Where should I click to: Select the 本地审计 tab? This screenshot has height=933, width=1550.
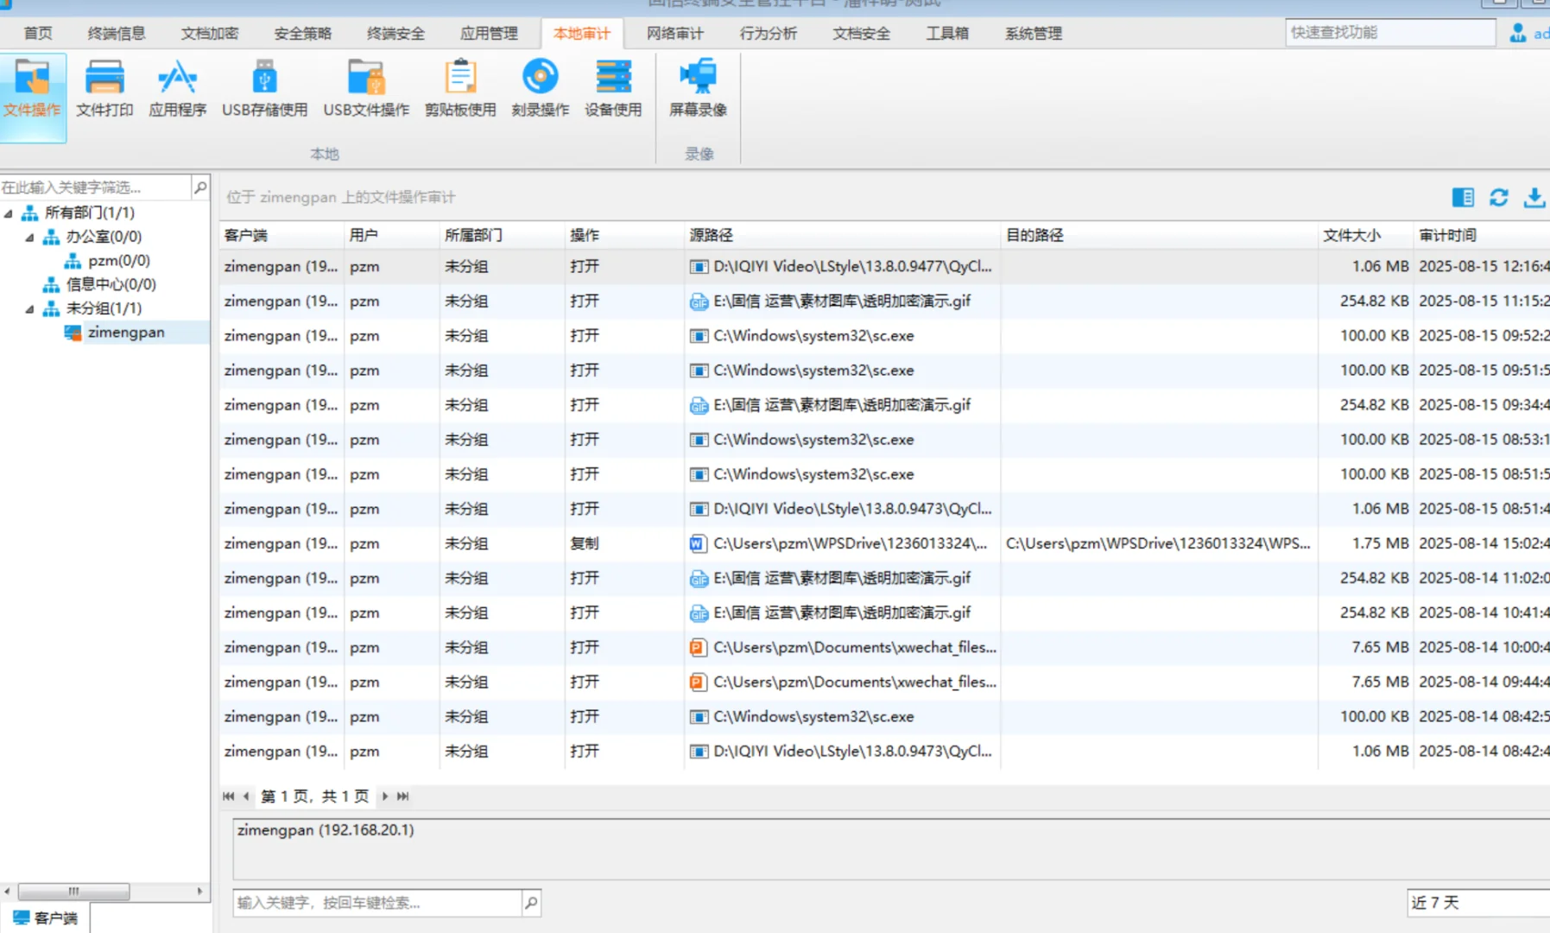point(582,34)
